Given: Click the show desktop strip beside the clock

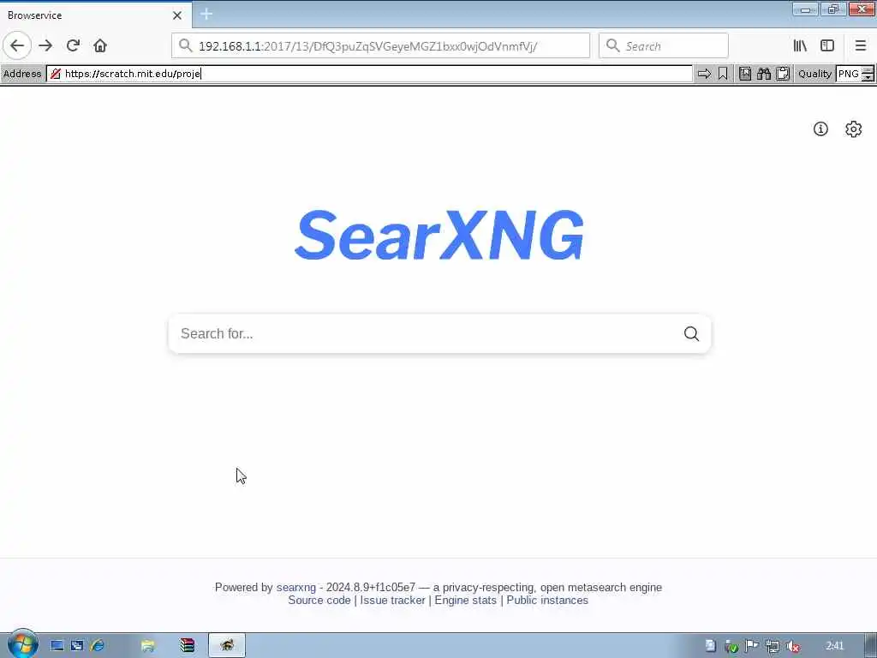Looking at the screenshot, I should point(870,646).
